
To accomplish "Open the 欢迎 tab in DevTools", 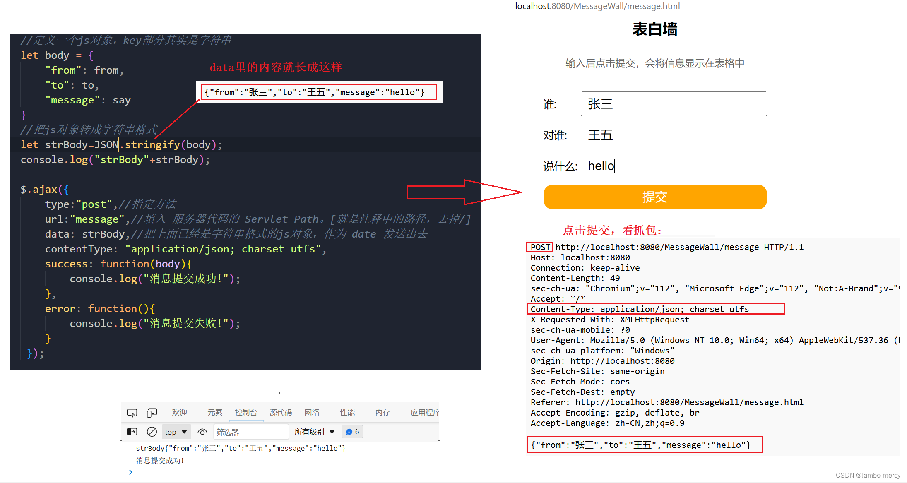I will [180, 412].
